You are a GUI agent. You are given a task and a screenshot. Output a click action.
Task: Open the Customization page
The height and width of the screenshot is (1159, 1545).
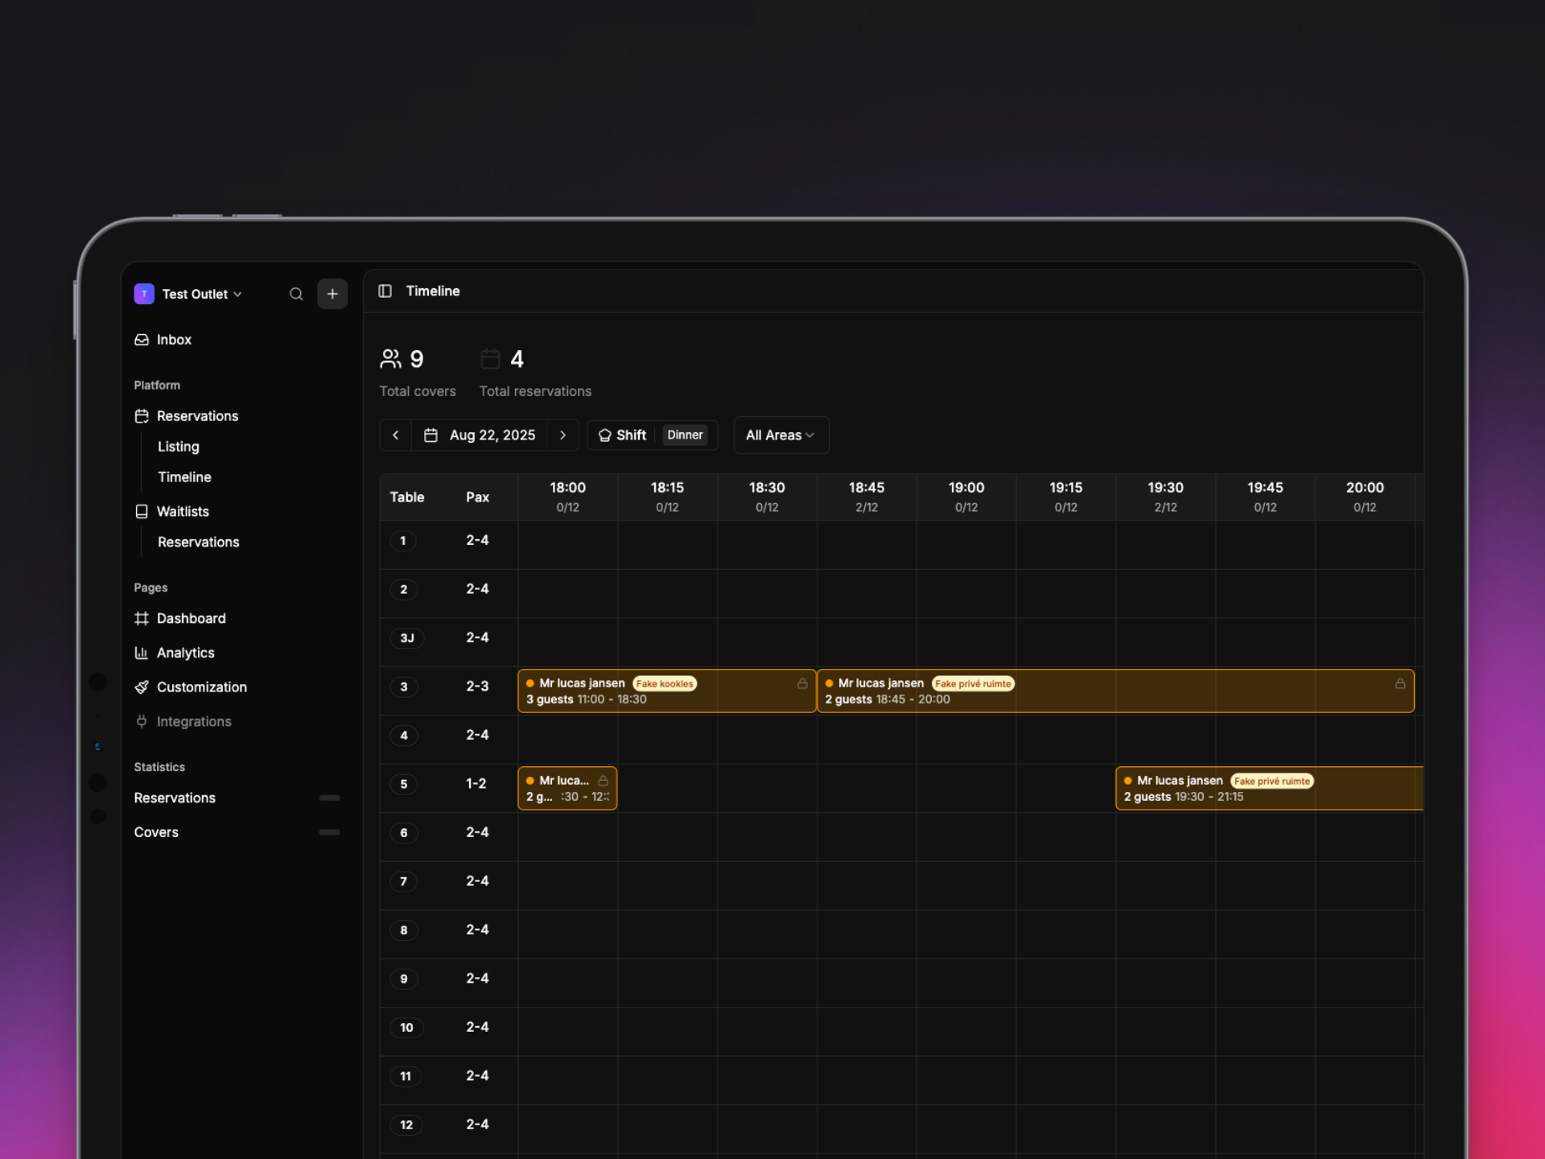point(201,687)
